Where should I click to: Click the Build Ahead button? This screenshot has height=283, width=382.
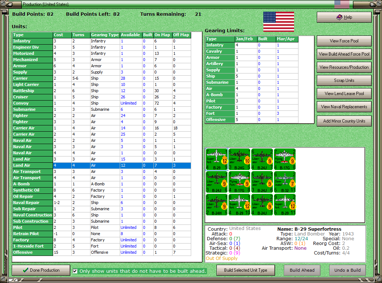point(302,270)
